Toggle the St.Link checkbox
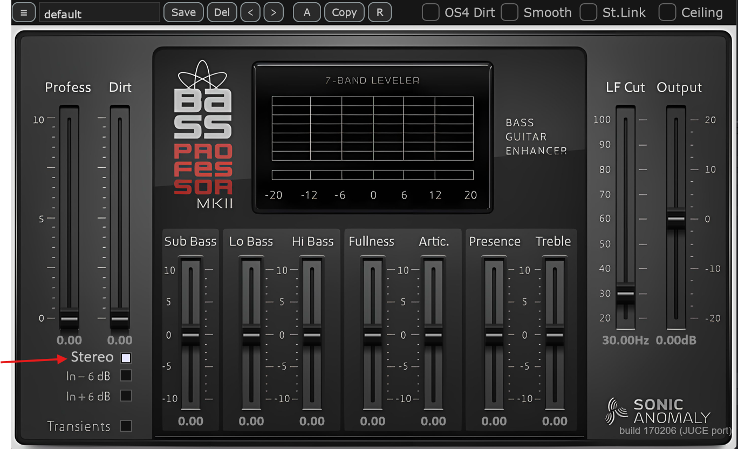Image resolution: width=738 pixels, height=449 pixels. (589, 12)
